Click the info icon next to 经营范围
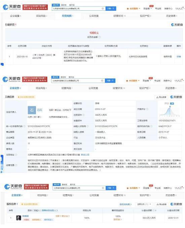 16,165
